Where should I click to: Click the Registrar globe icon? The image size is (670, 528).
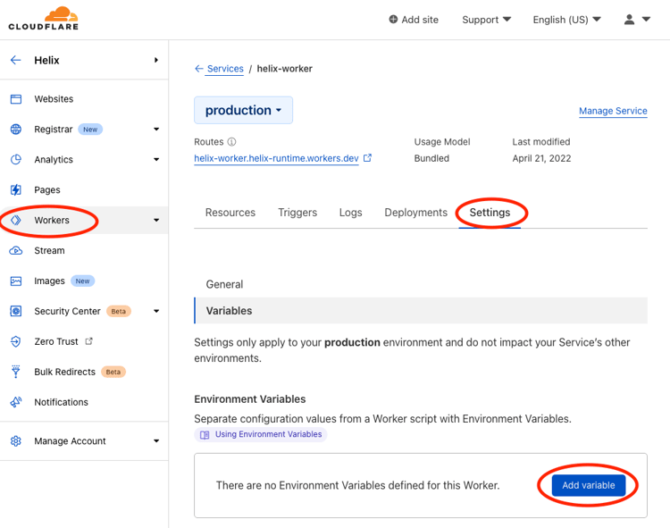(x=16, y=129)
